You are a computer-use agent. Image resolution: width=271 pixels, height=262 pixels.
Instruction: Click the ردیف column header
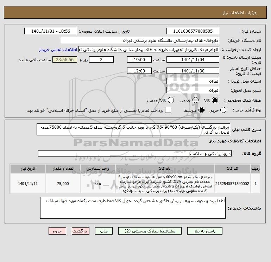coord(256,168)
